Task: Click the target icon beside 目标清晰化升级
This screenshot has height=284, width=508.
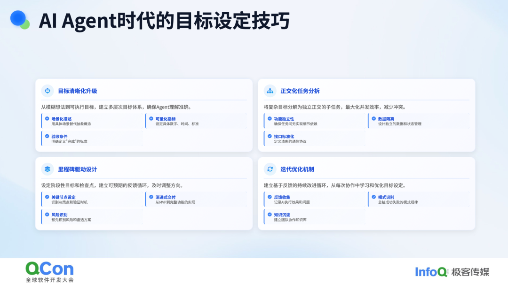Action: coord(48,91)
